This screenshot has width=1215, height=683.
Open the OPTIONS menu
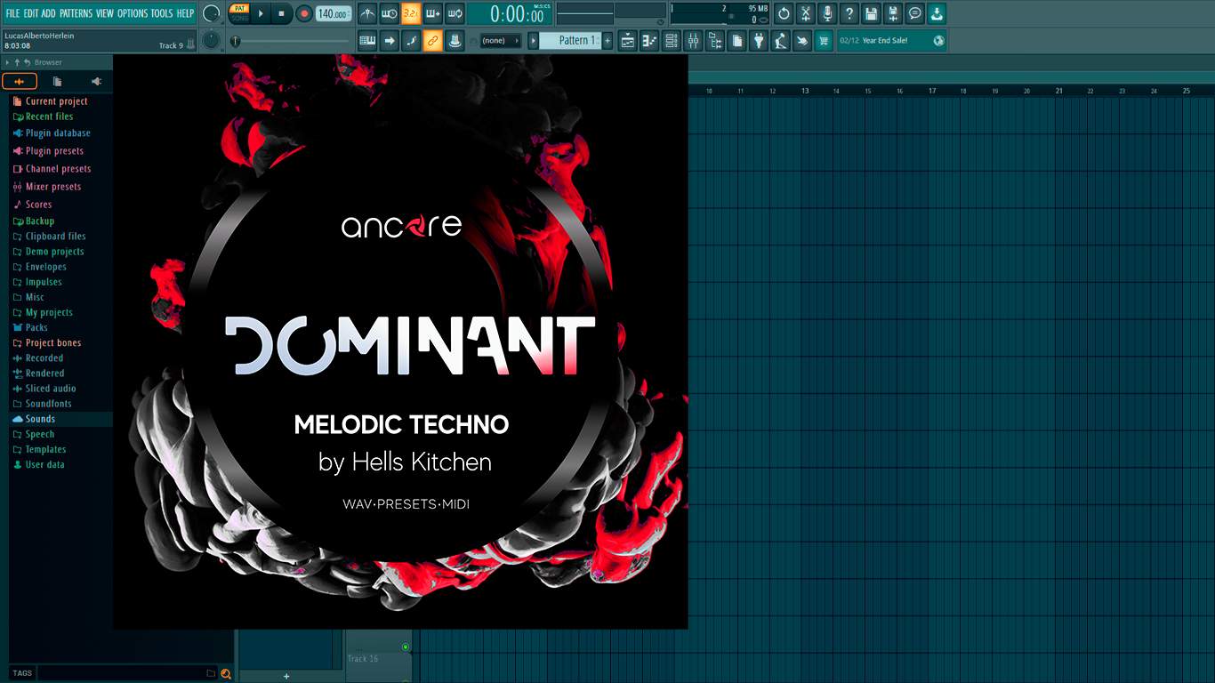133,13
